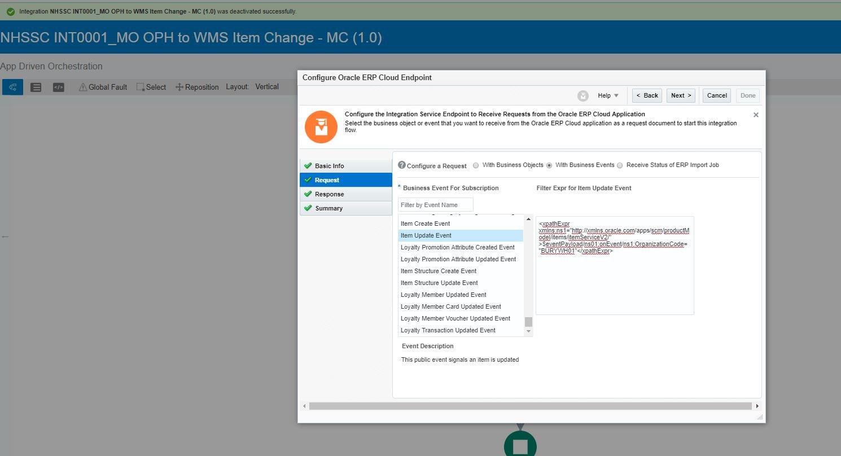Switch to the pseudo list view icon
Screen dimensions: 841x456
click(x=36, y=86)
